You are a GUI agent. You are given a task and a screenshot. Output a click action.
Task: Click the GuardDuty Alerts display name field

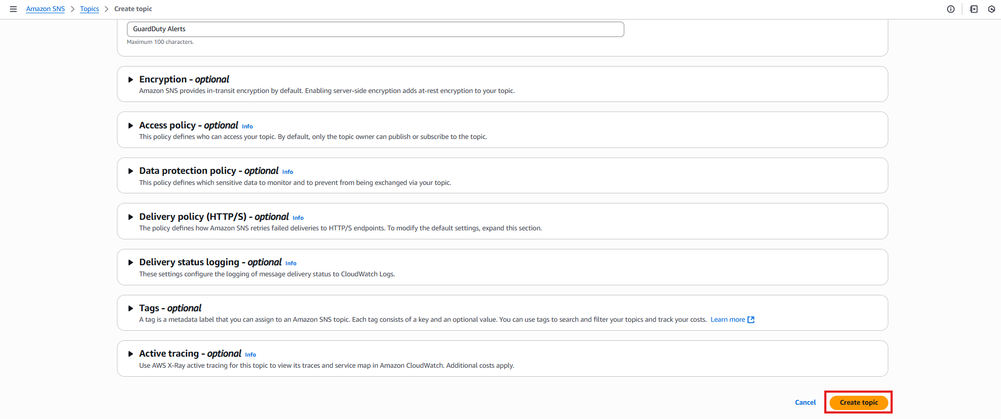pyautogui.click(x=376, y=29)
